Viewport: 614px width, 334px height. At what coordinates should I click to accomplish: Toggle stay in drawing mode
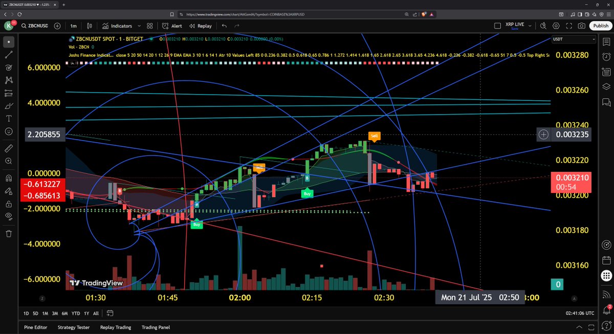pyautogui.click(x=9, y=191)
